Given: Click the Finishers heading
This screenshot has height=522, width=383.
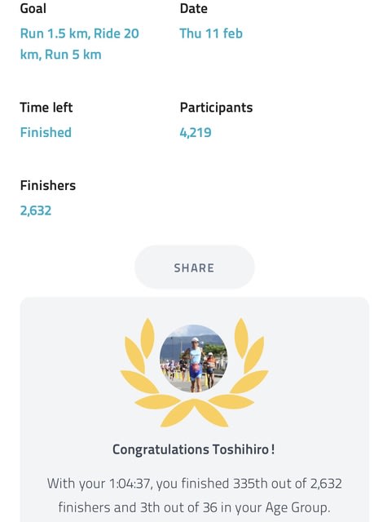Looking at the screenshot, I should coord(48,185).
